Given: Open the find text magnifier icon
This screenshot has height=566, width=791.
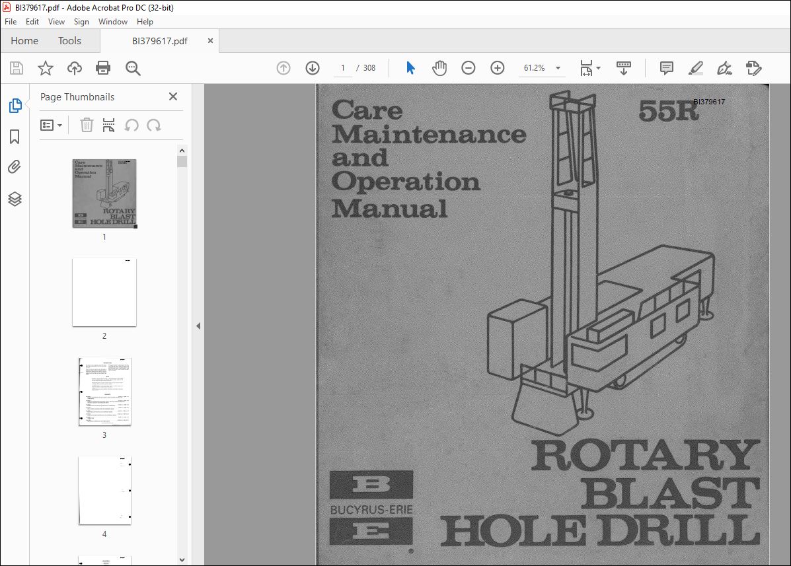Looking at the screenshot, I should point(133,68).
